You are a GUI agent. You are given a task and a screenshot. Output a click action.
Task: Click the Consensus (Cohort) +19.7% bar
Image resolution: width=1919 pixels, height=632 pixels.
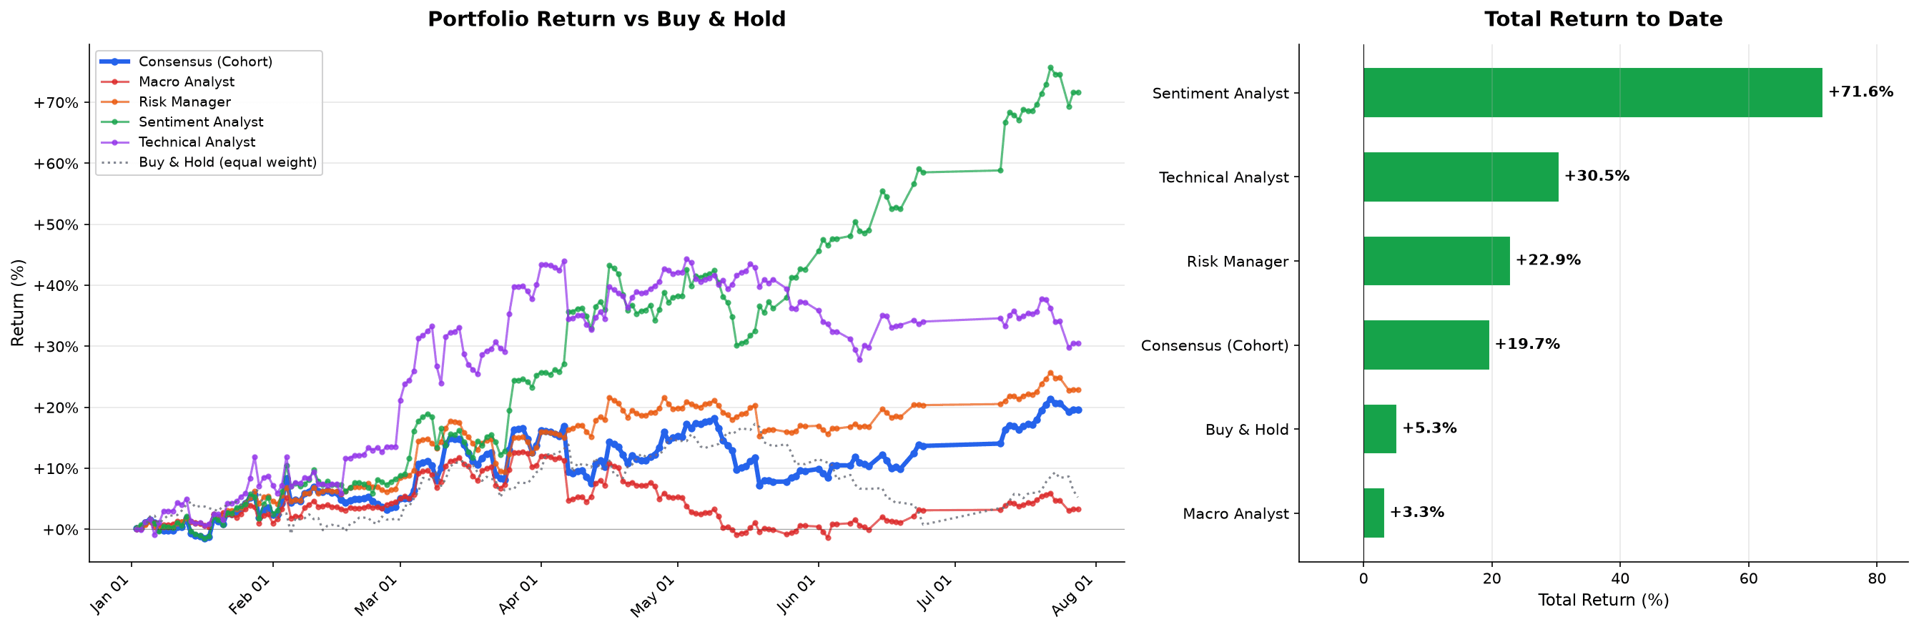pos(1426,345)
